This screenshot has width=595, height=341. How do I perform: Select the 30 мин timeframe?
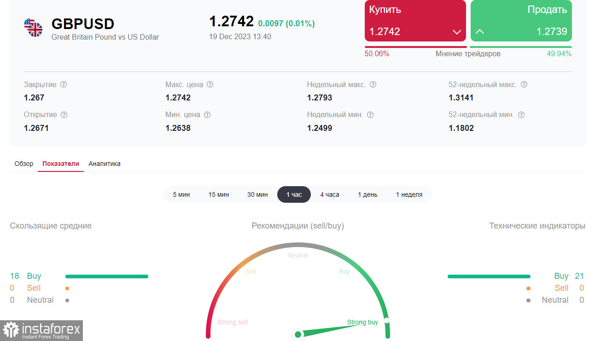[257, 194]
